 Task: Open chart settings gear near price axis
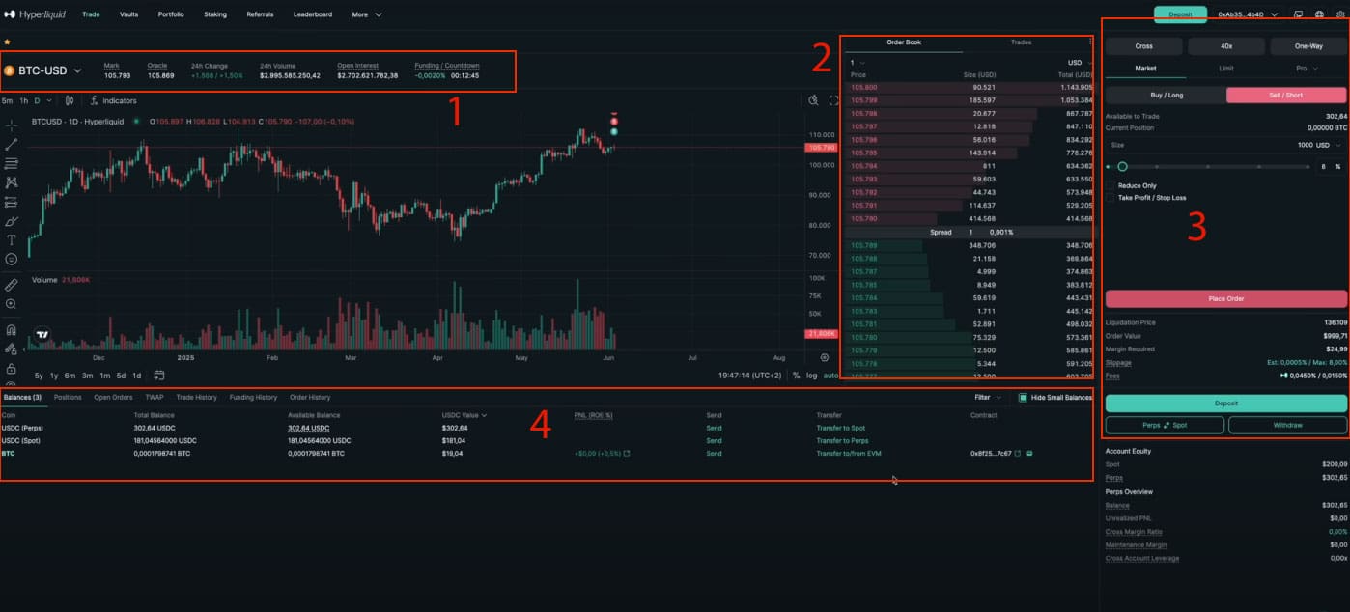(824, 357)
